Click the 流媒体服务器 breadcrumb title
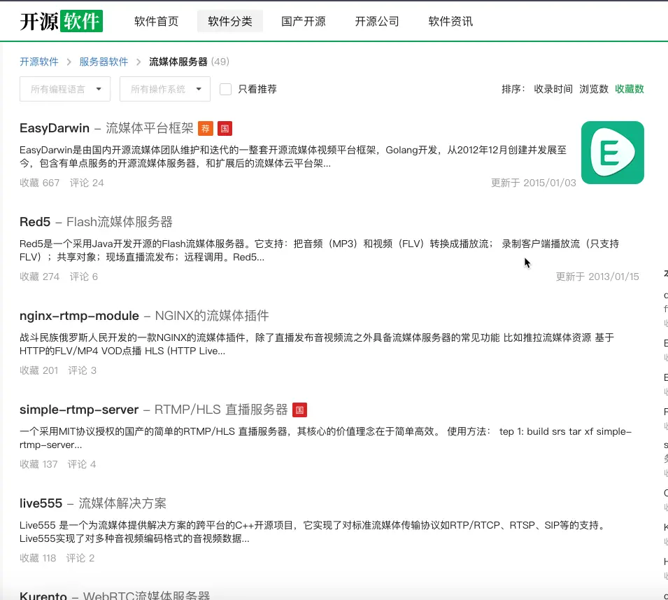Viewport: 668px width, 600px height. coord(178,62)
